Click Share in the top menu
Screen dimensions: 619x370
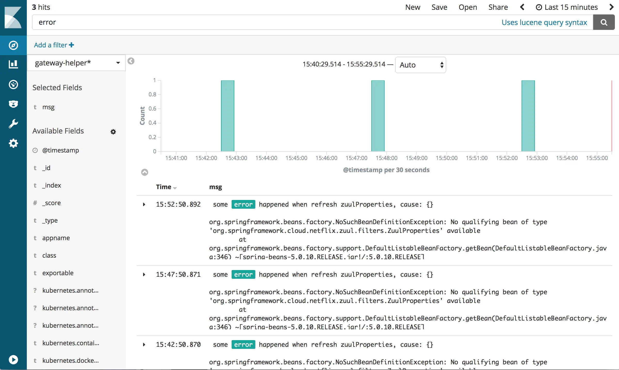coord(498,7)
